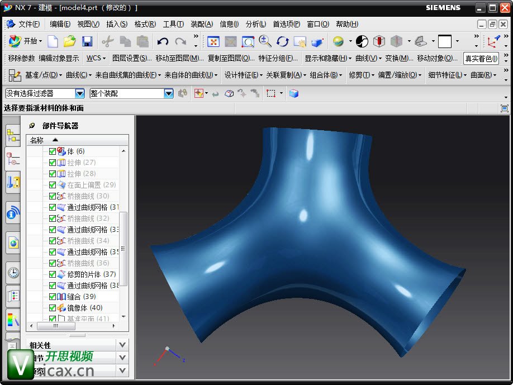The image size is (513, 385).
Task: Click the Fit view icon
Action: click(x=213, y=41)
